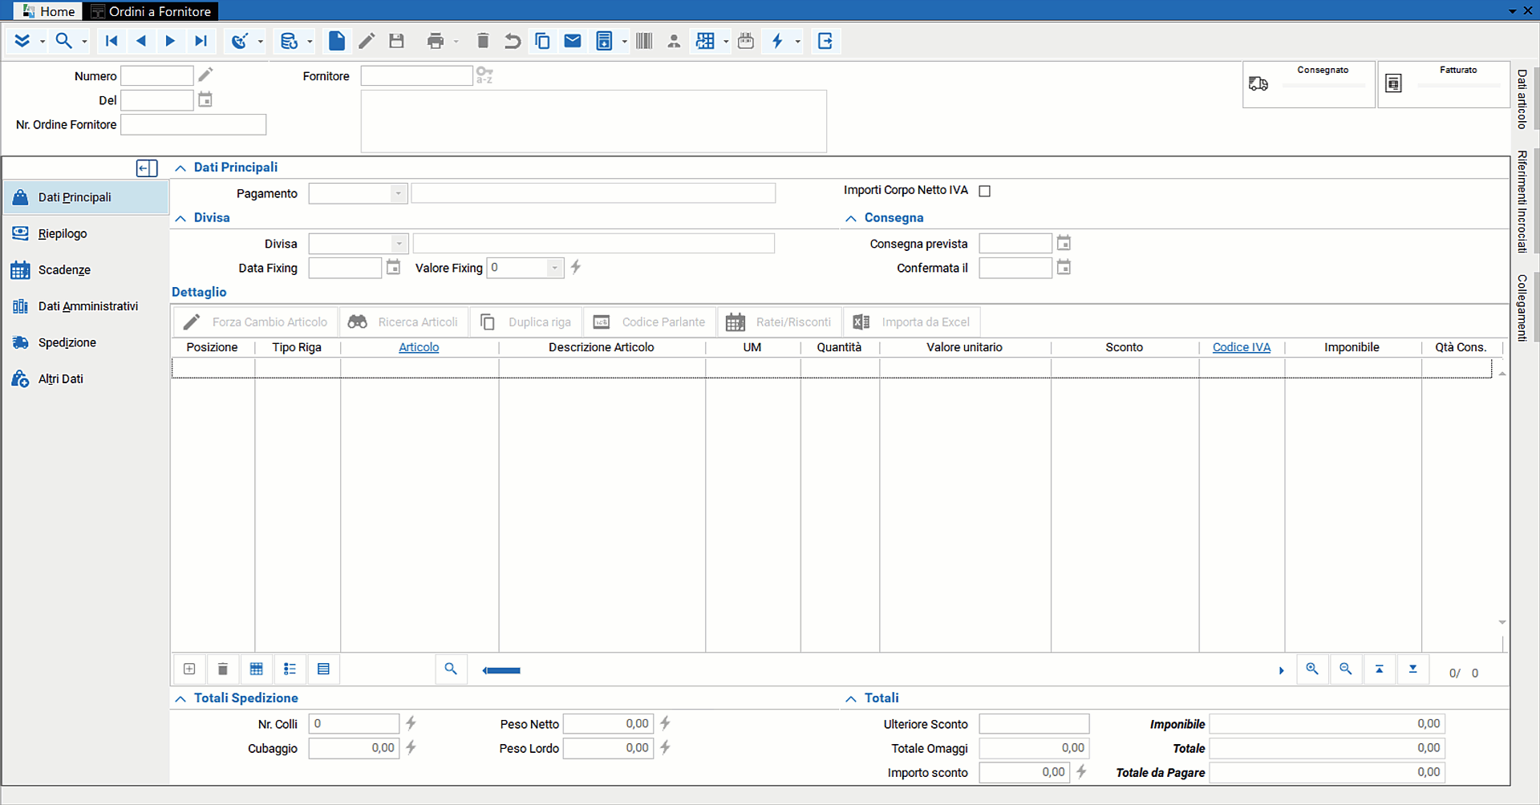Open calendar picker next to Del field
The image size is (1540, 805).
pos(205,99)
